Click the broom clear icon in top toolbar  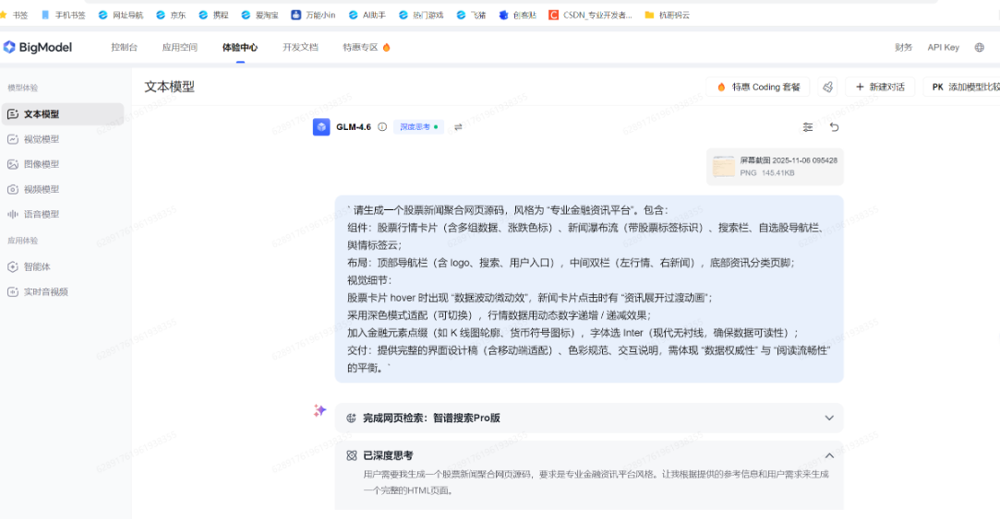click(827, 87)
